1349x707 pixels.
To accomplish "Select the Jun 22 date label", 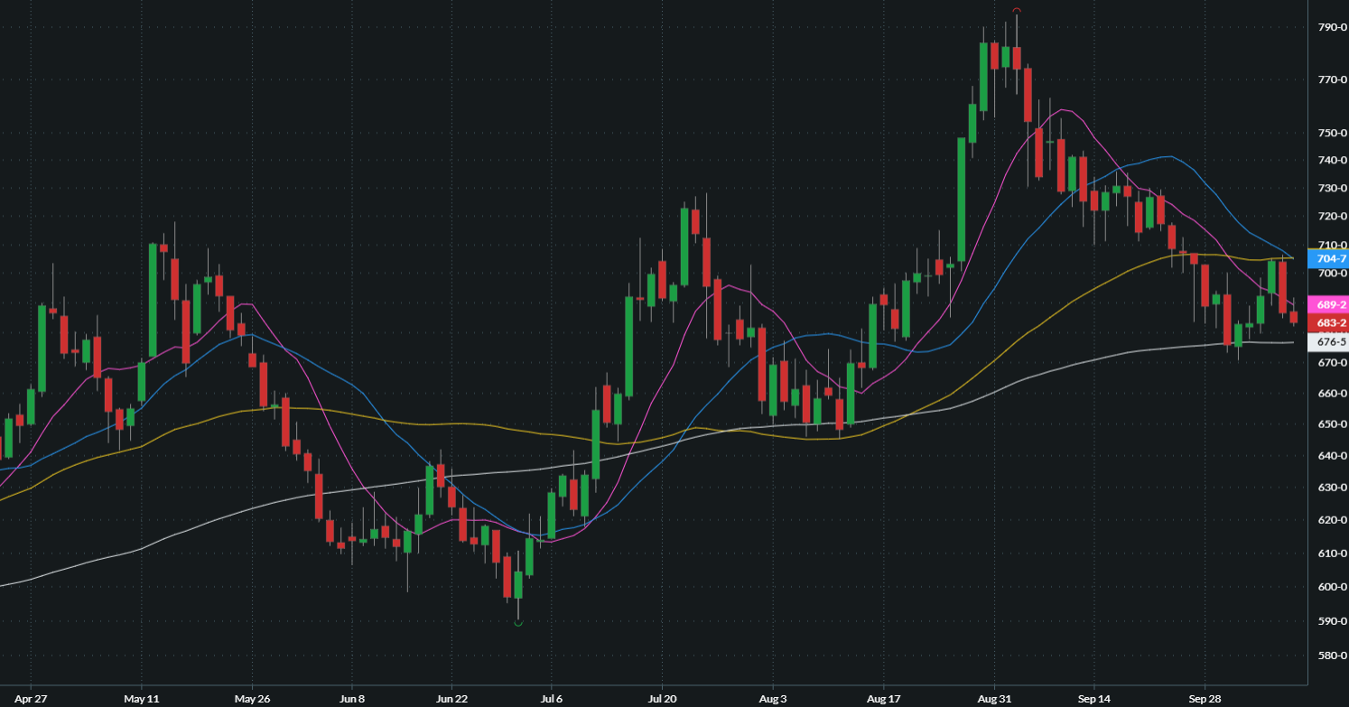I will pos(451,699).
